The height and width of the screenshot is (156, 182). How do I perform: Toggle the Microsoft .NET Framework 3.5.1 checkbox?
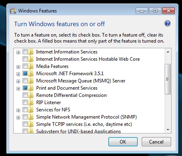[x=25, y=73]
